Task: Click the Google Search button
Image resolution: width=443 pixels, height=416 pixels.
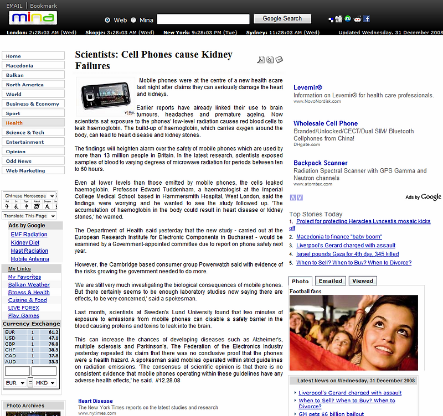Action: tap(282, 19)
